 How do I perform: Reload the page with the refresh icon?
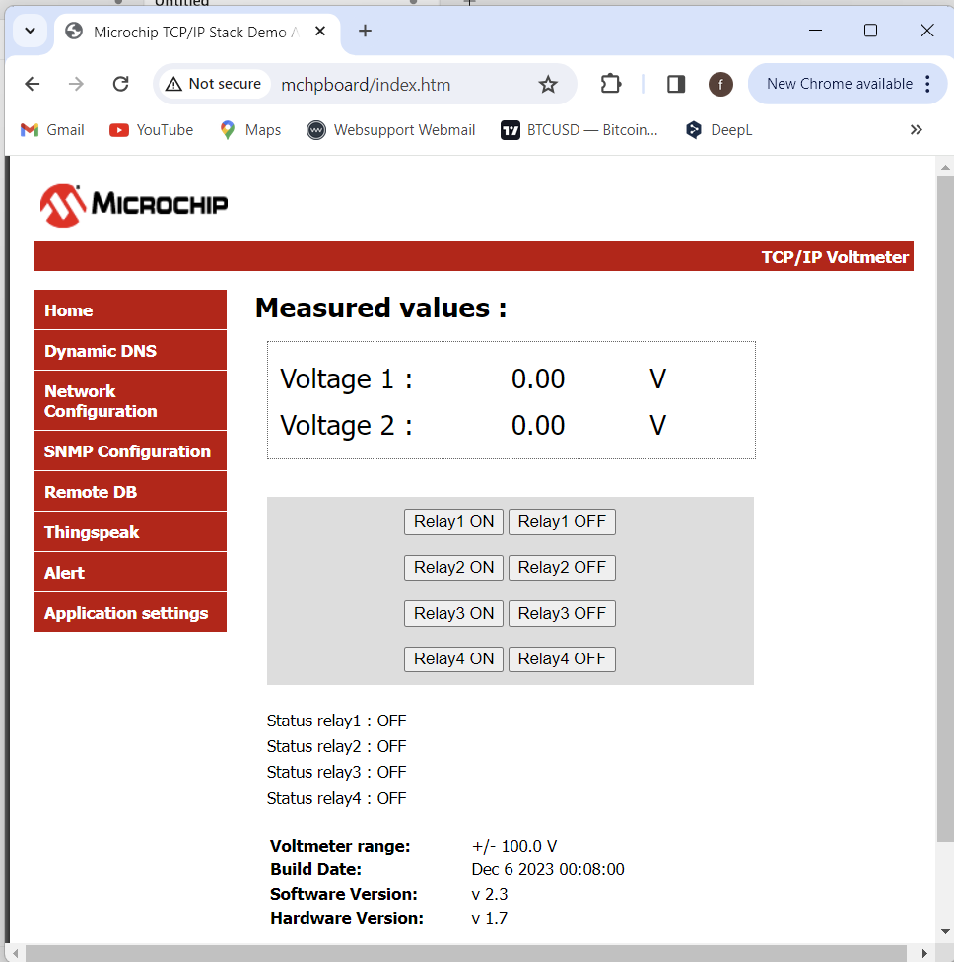[x=121, y=84]
